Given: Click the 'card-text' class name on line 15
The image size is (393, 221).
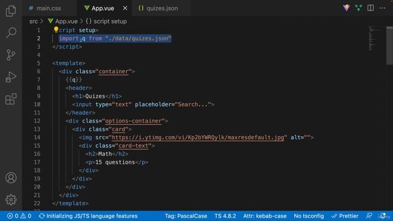Looking at the screenshot, I should (133, 145).
